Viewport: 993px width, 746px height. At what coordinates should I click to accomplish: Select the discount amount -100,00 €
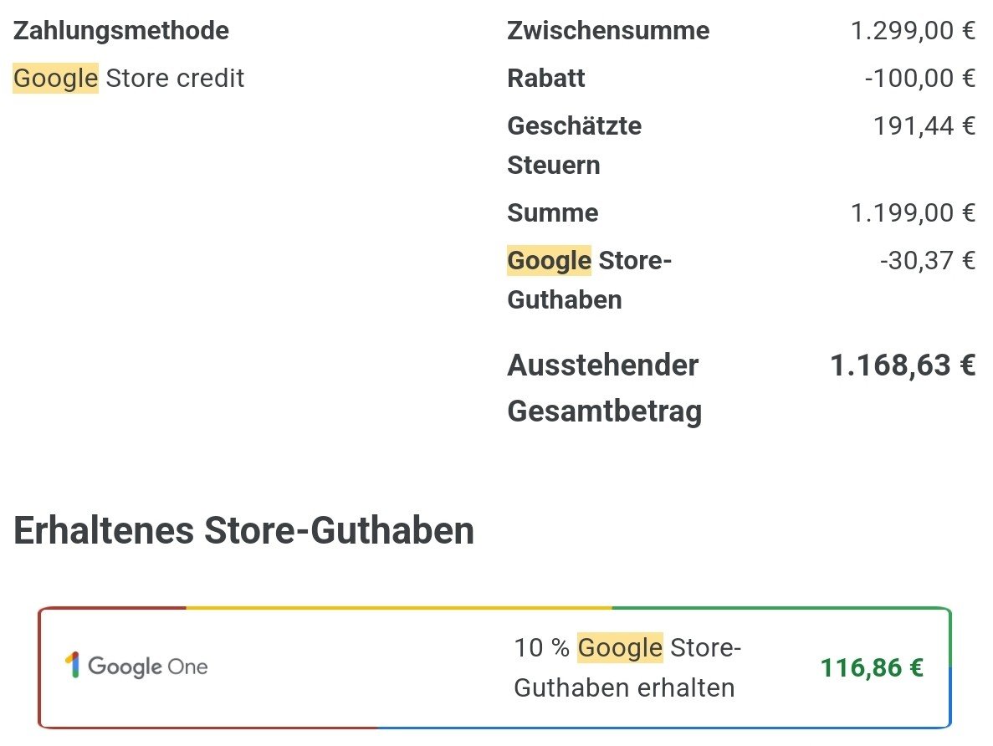920,79
